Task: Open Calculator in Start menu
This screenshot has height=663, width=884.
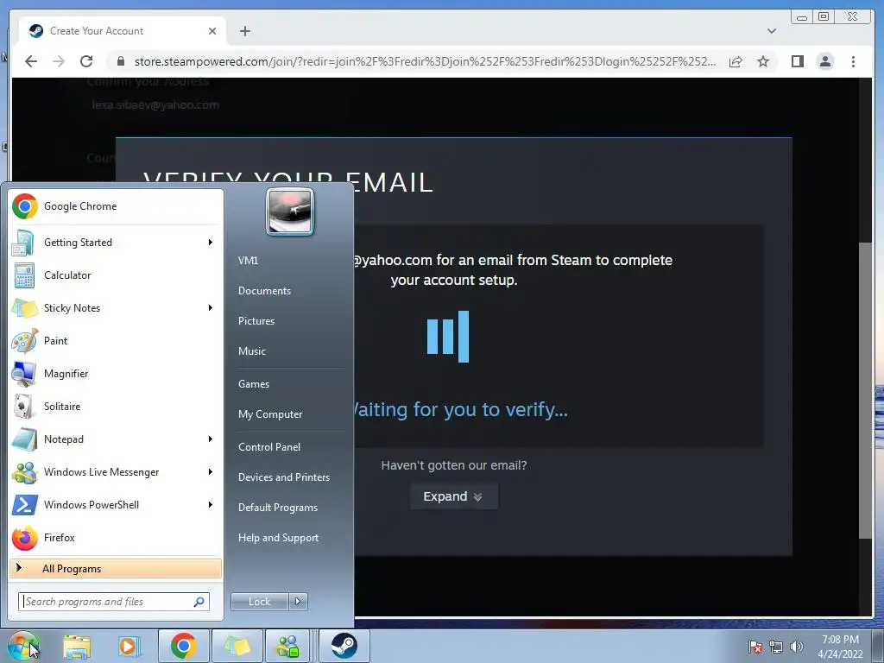Action: click(117, 275)
